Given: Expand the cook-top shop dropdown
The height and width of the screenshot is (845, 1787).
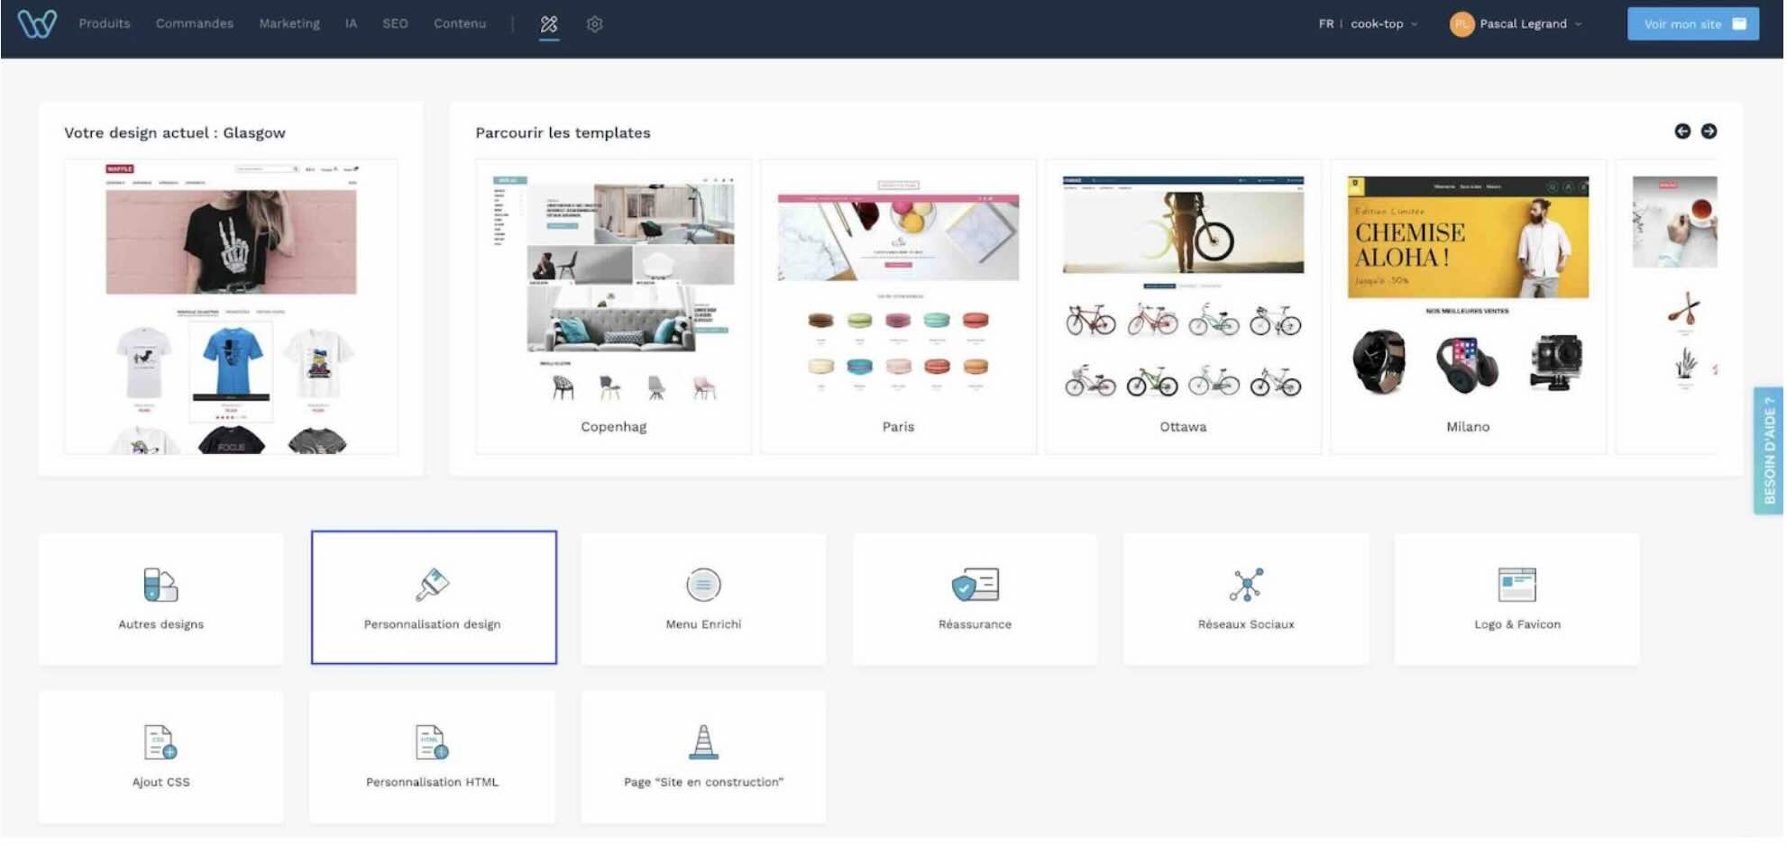Looking at the screenshot, I should (1384, 24).
